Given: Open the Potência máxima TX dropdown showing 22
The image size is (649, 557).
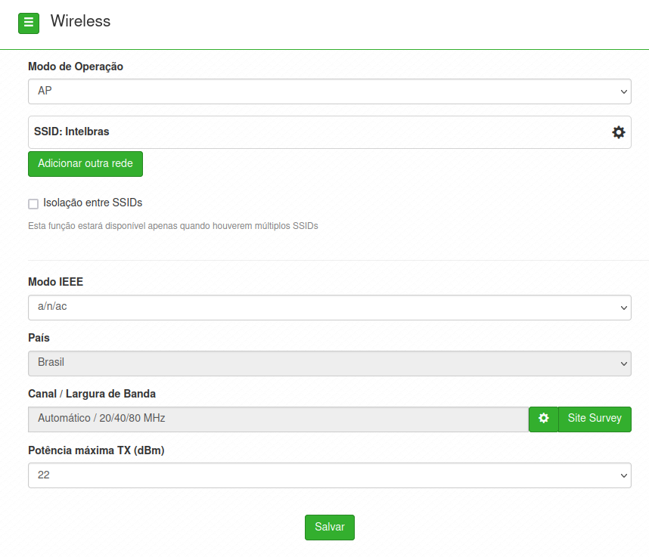Looking at the screenshot, I should point(330,475).
